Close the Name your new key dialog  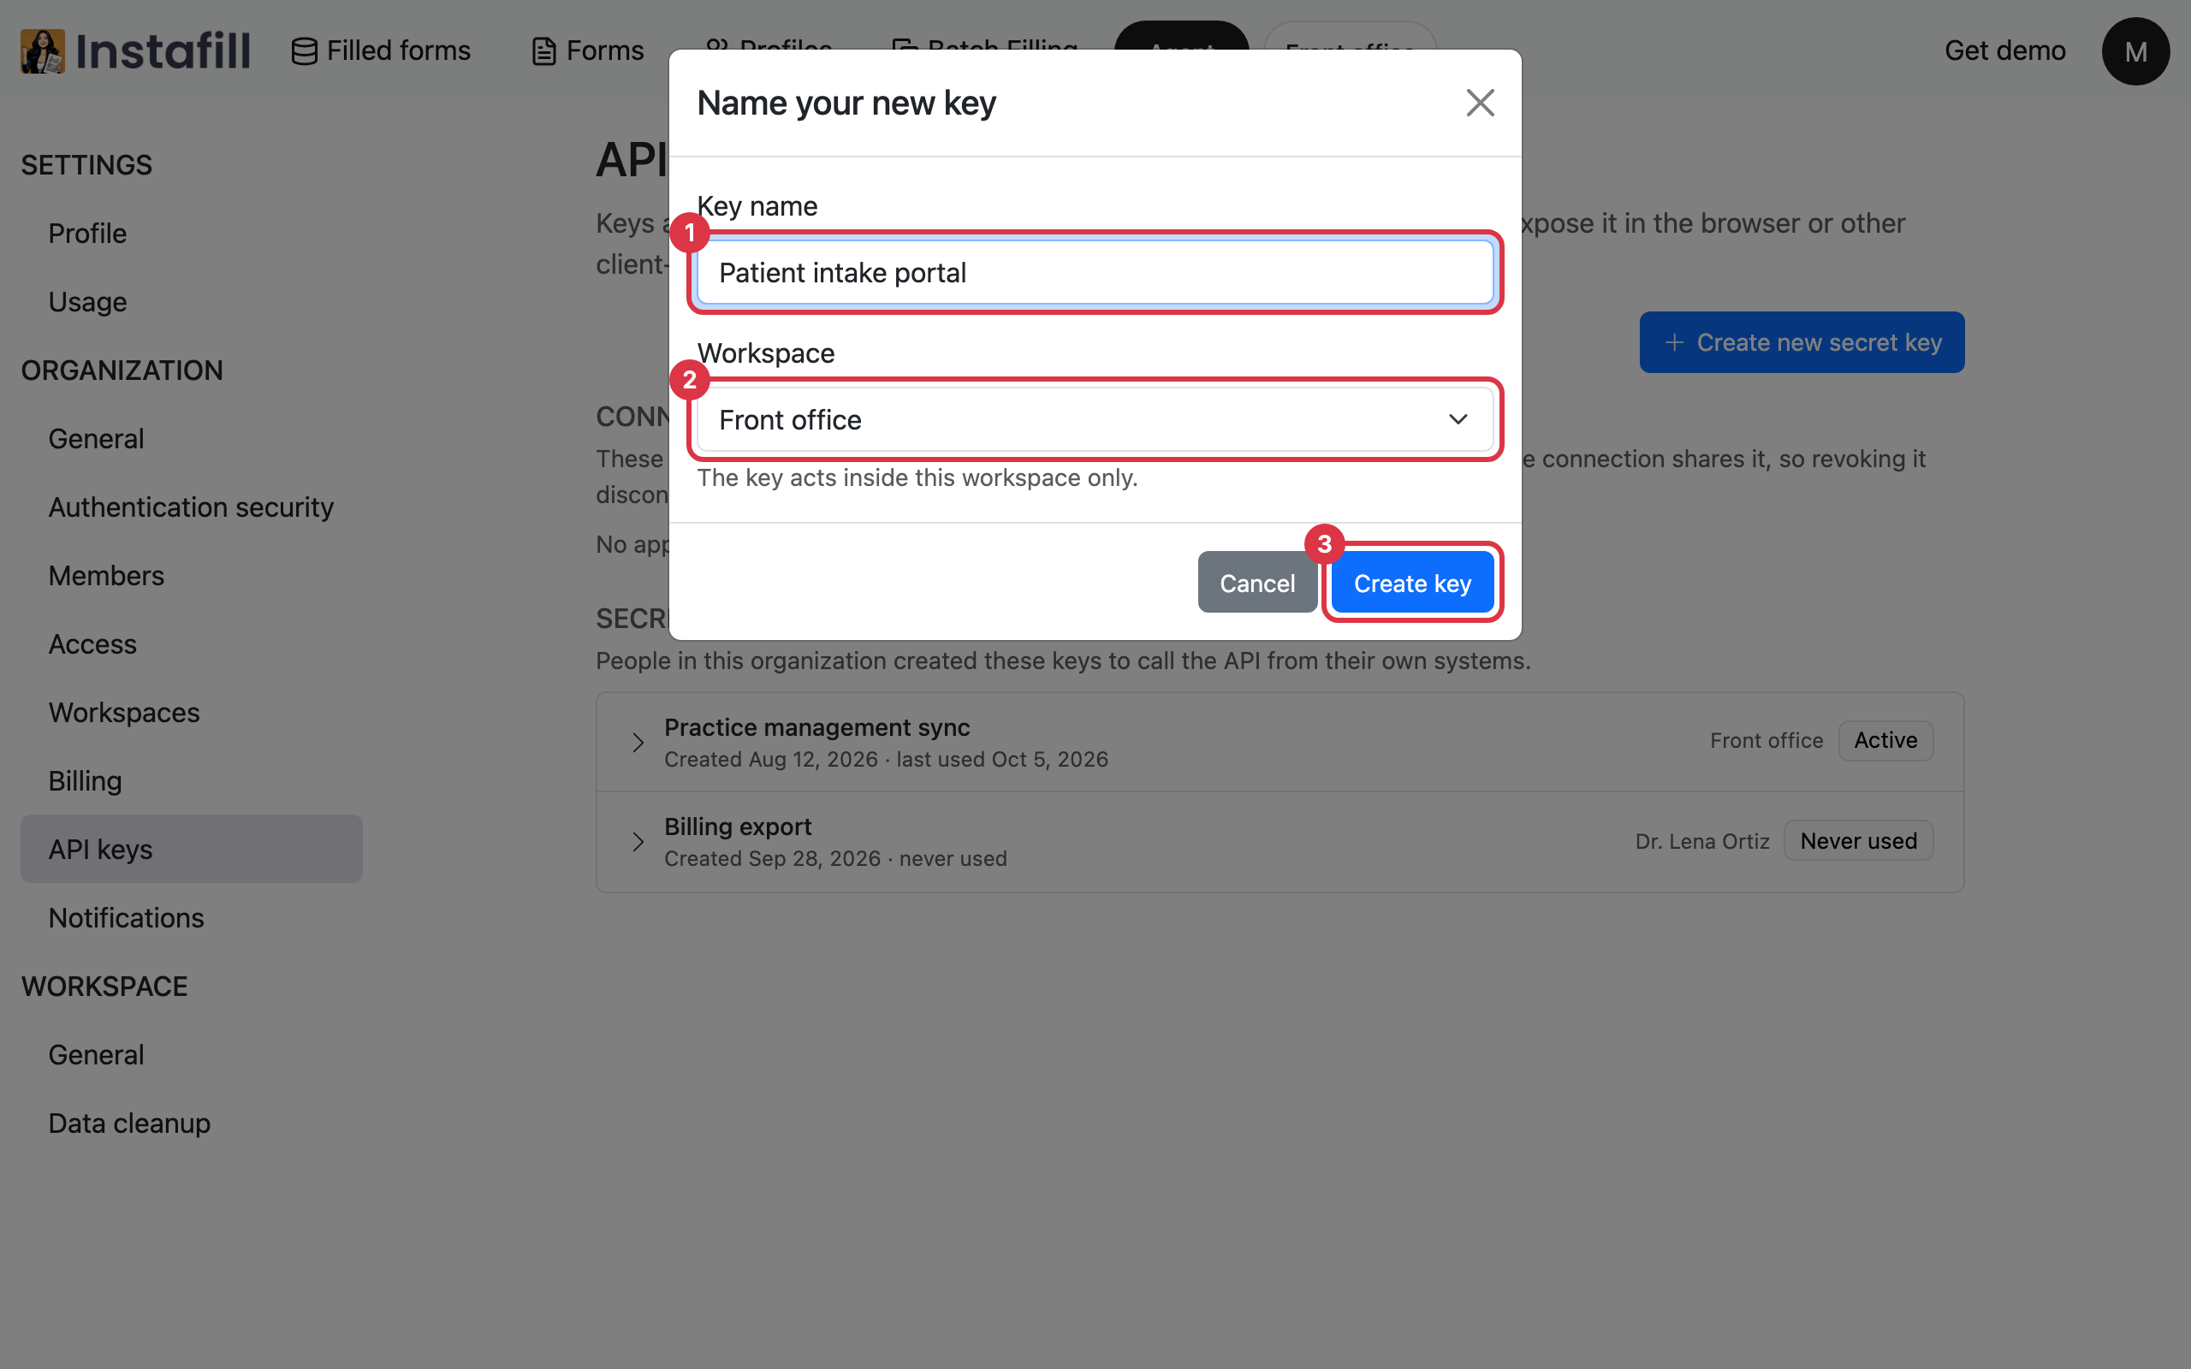(x=1480, y=104)
